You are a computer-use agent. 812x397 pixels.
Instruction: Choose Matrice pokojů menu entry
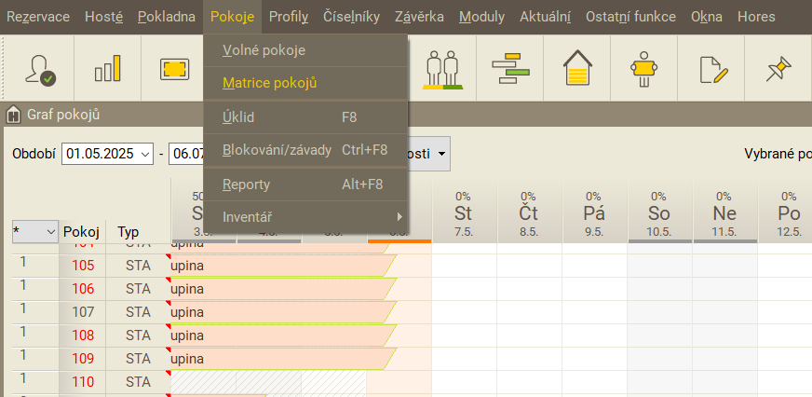click(270, 83)
